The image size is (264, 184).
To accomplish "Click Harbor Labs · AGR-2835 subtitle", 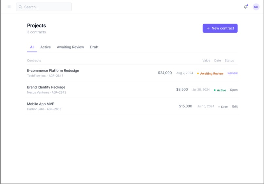I will [44, 109].
